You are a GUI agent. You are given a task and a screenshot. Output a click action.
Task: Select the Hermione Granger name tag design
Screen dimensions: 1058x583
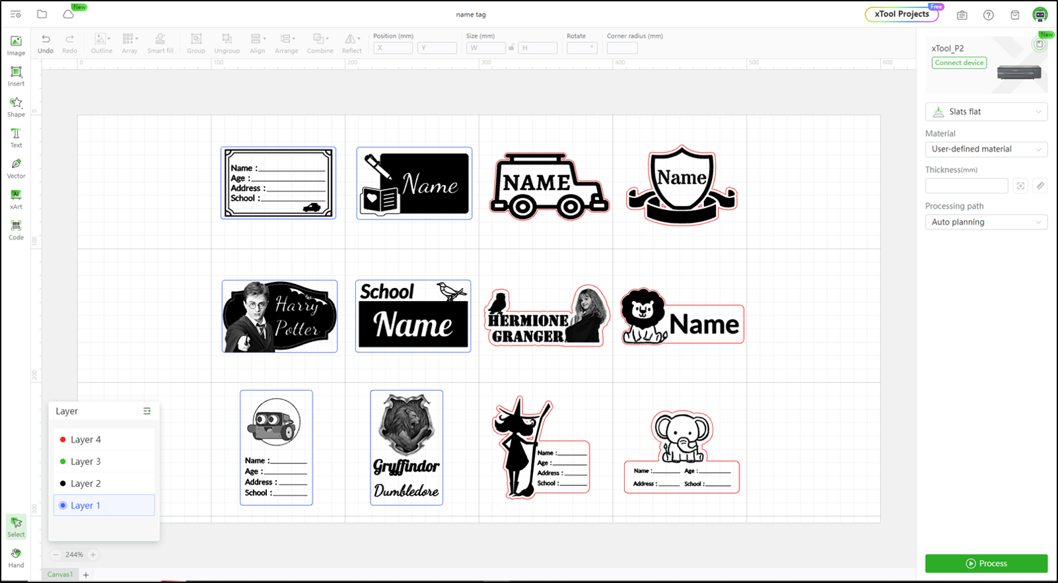pyautogui.click(x=547, y=316)
